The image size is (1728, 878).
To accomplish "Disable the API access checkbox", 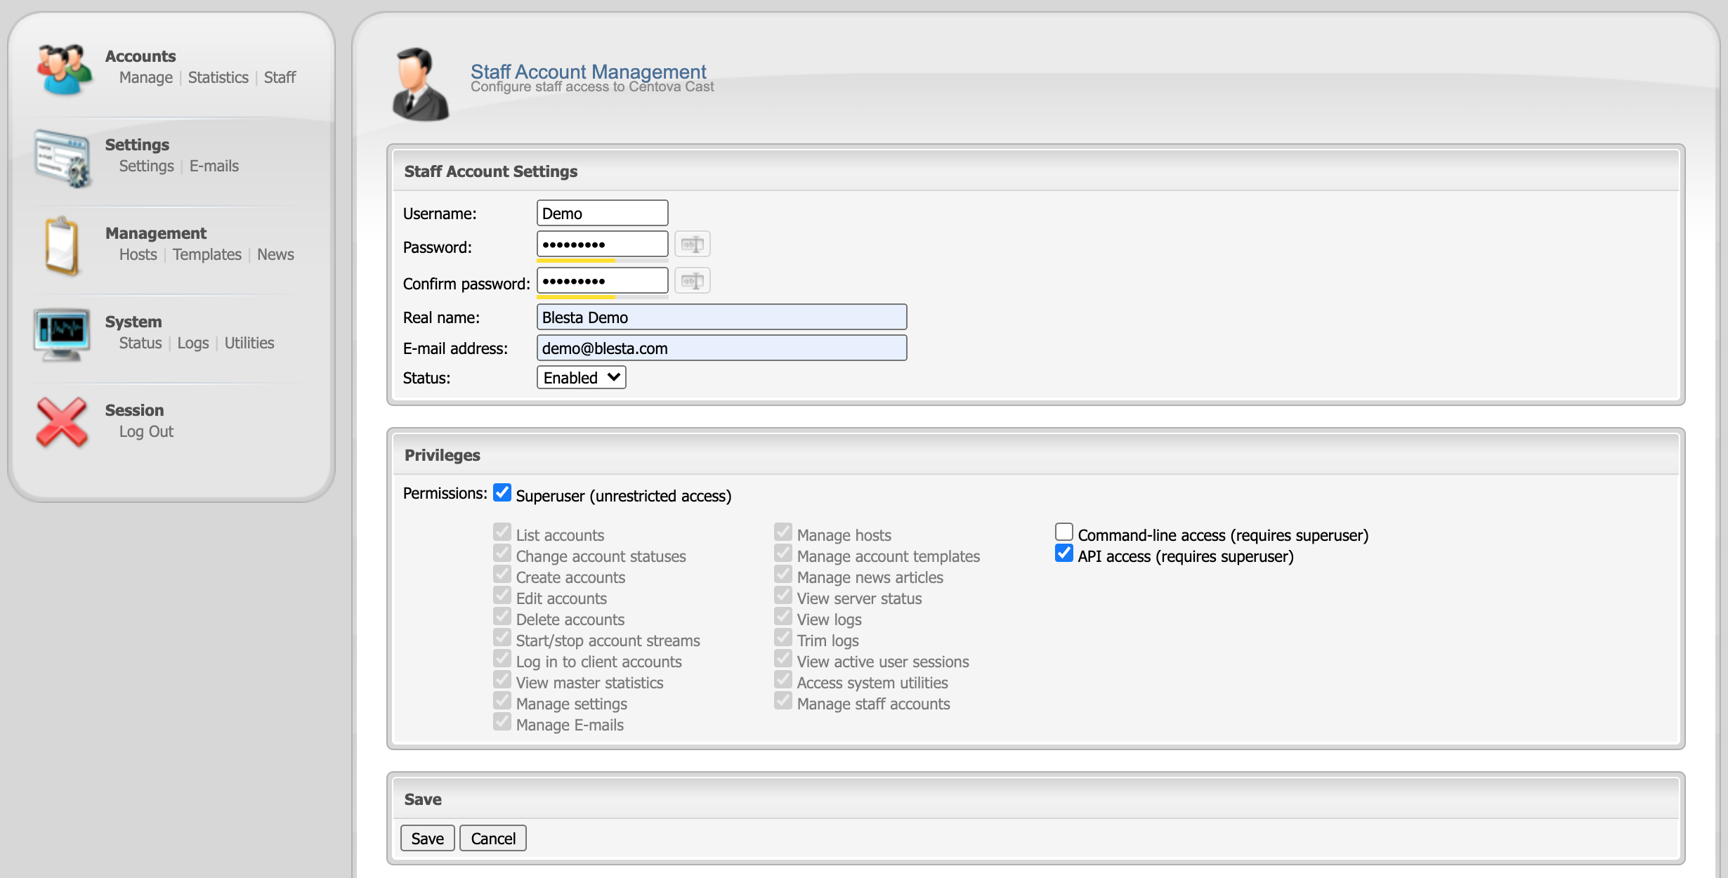I will click(x=1064, y=553).
